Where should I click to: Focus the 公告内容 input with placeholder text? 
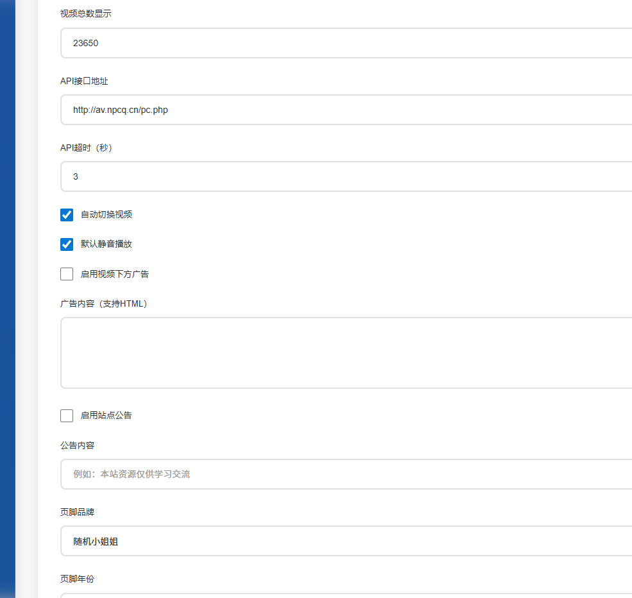(346, 474)
